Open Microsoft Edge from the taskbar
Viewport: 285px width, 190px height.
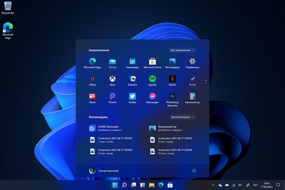[161, 185]
